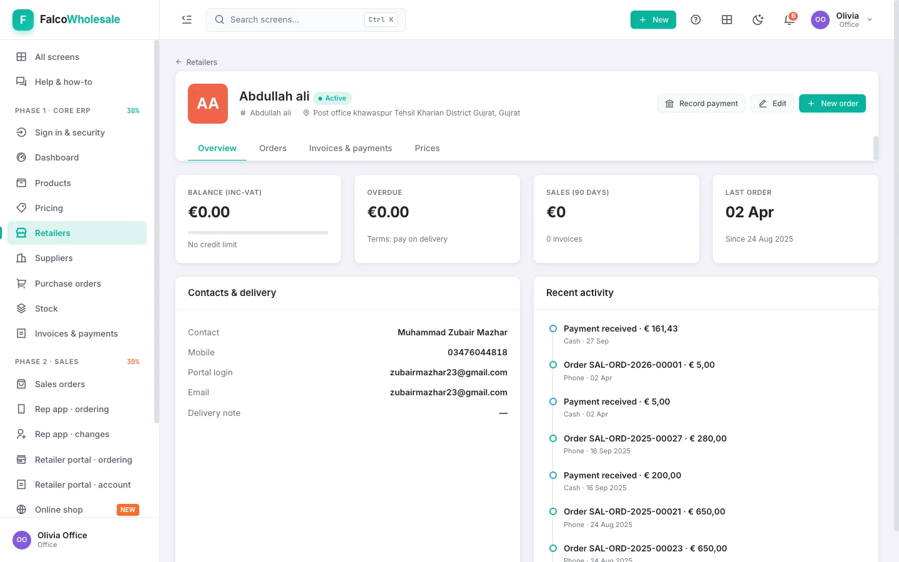Open notifications bell icon
This screenshot has height=562, width=899.
click(x=789, y=19)
